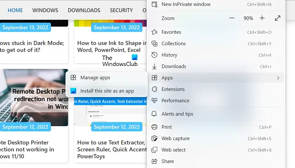Click the Apps grid icon
The height and width of the screenshot is (168, 295).
155,78
